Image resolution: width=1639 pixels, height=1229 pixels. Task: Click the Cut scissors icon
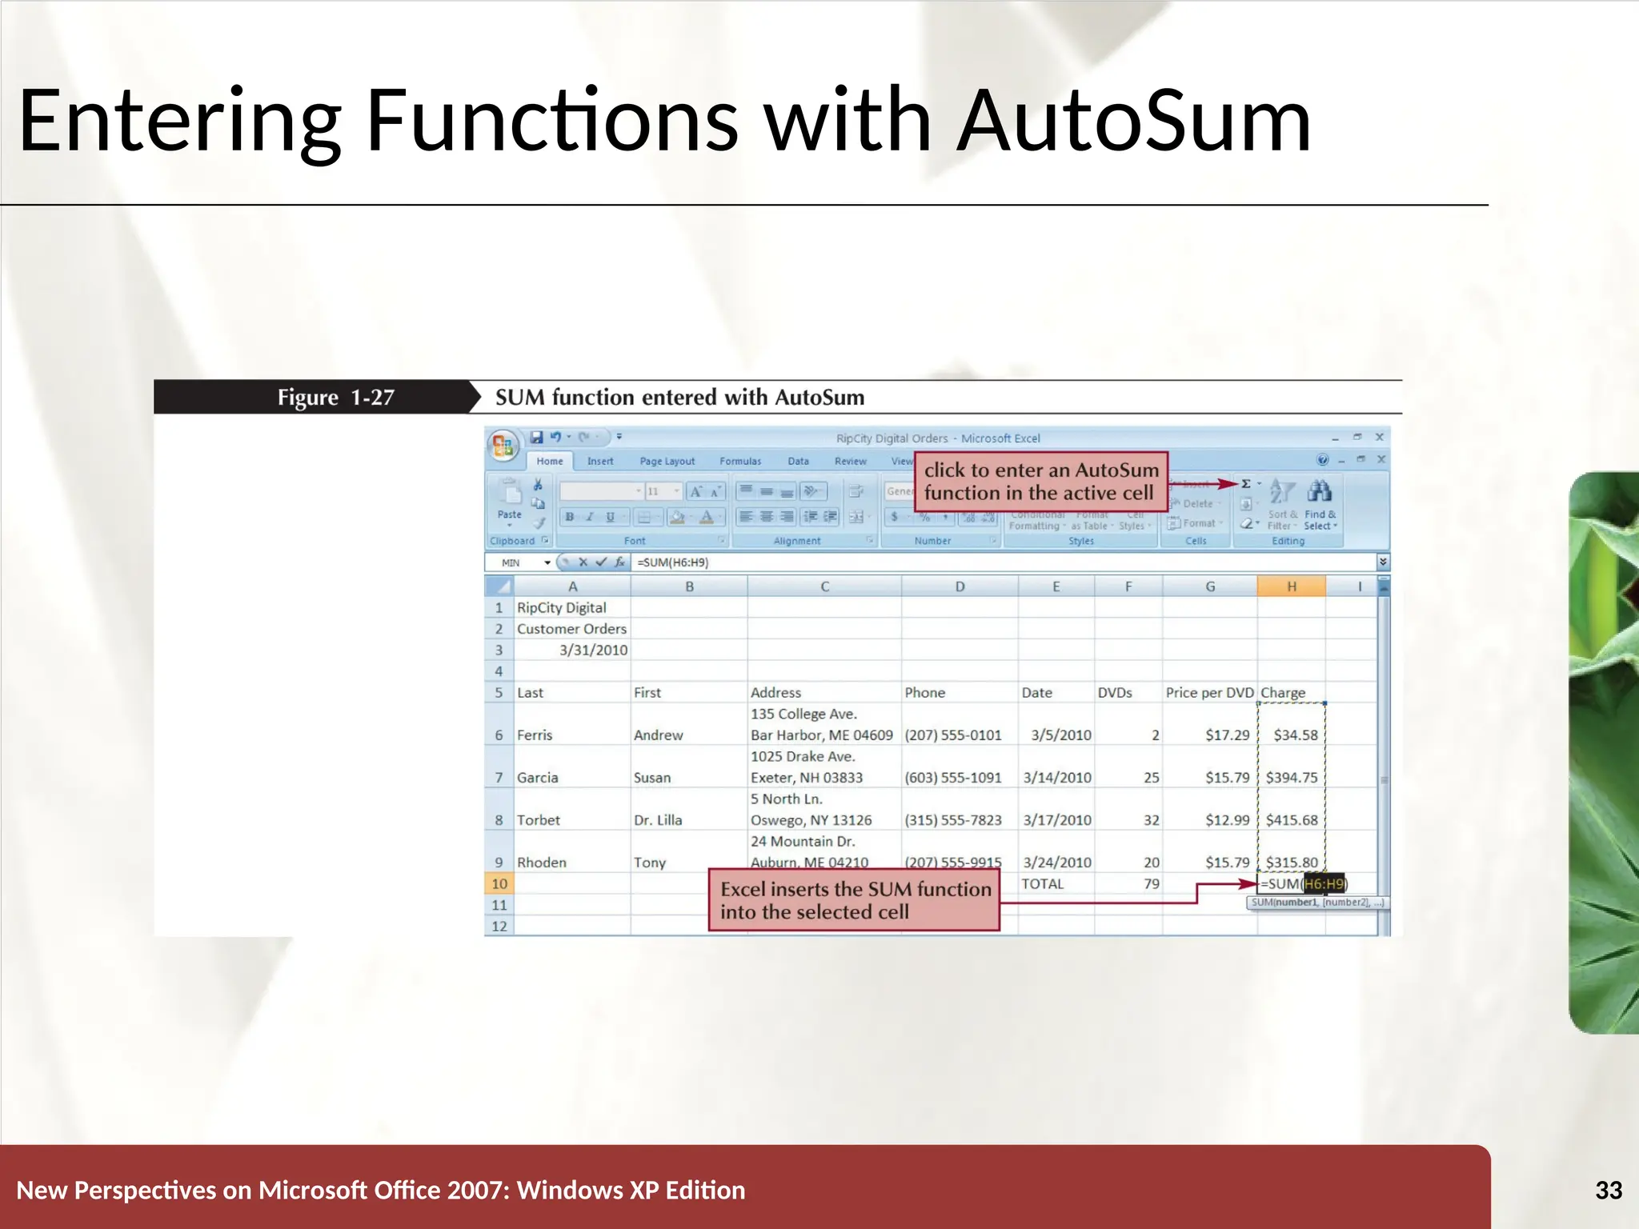coord(539,485)
